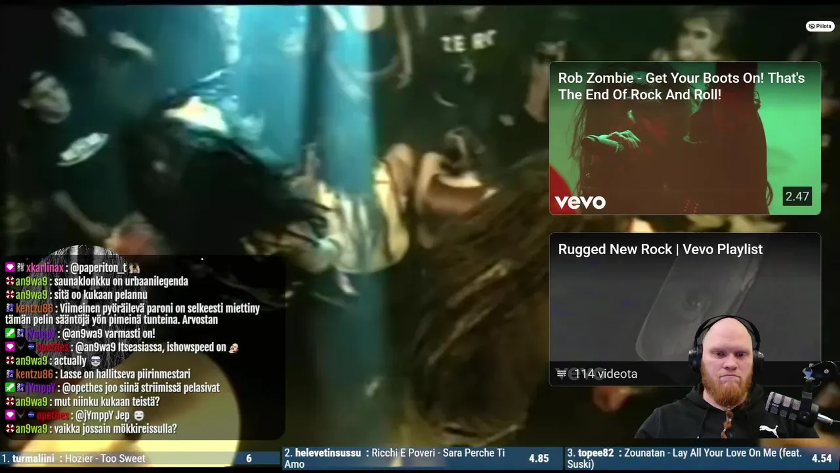840x473 pixels.
Task: Click the '114 videota' label
Action: pyautogui.click(x=605, y=374)
